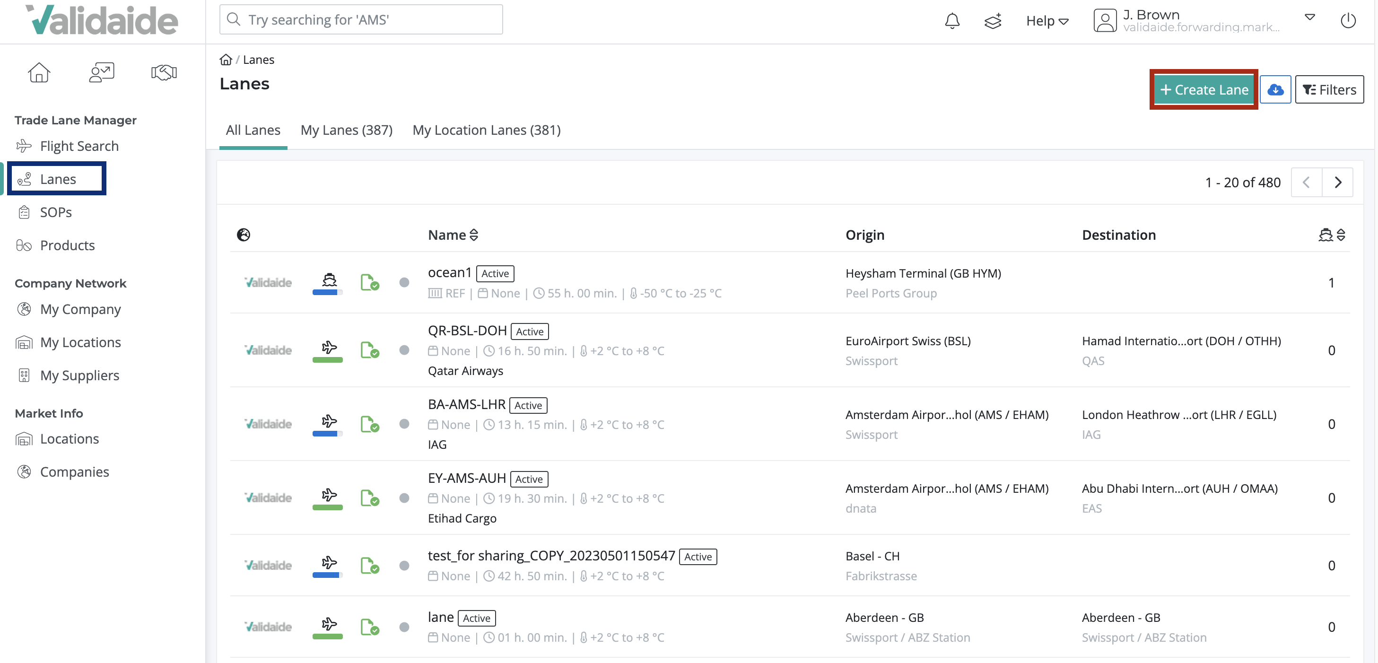The image size is (1378, 663).
Task: Click the search input field
Action: pos(361,20)
